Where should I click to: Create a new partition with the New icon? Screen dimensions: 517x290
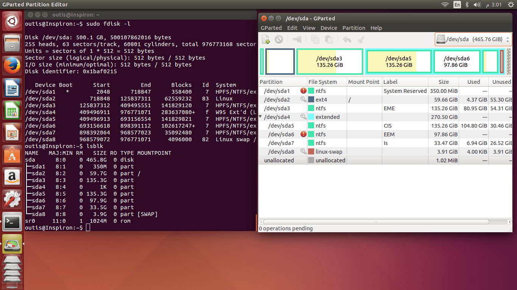[x=265, y=39]
